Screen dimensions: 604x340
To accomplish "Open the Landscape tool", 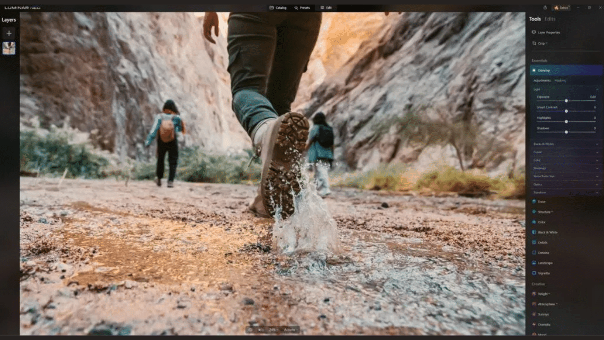I will [x=546, y=262].
